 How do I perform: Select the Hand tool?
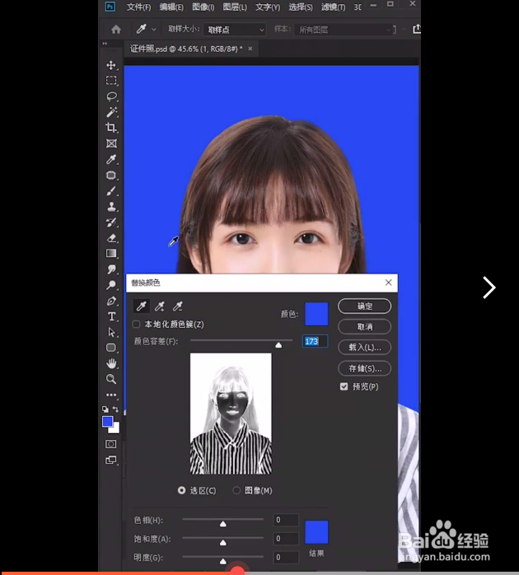(111, 363)
